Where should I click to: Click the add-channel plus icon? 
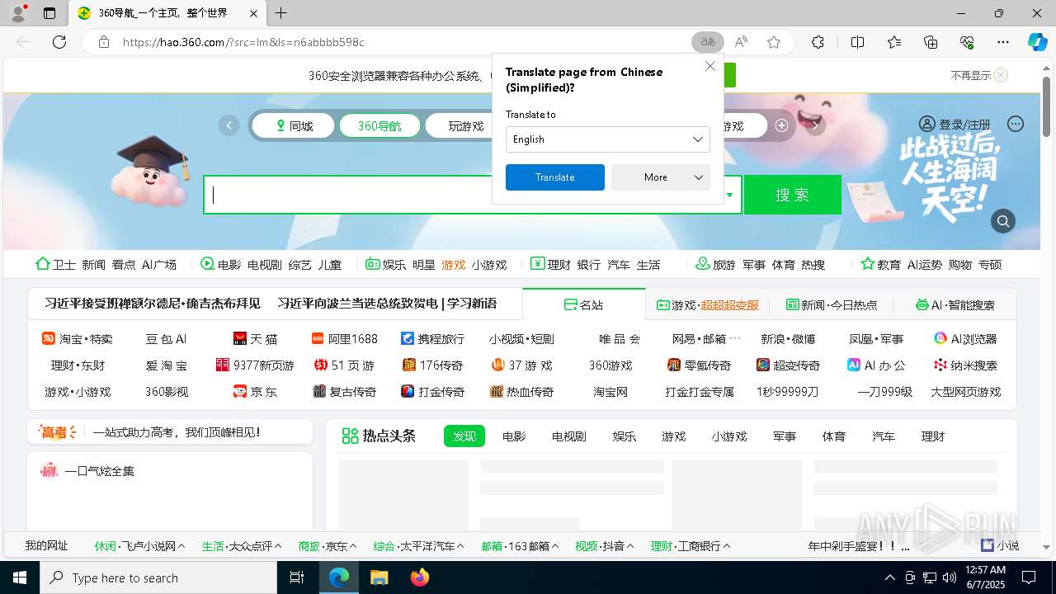coord(781,125)
